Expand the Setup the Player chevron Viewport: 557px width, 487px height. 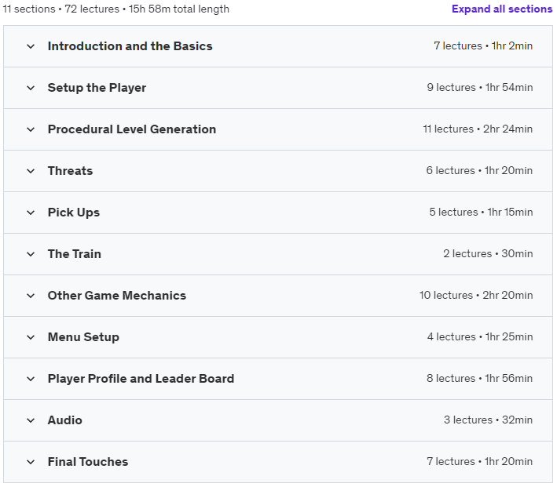click(31, 88)
